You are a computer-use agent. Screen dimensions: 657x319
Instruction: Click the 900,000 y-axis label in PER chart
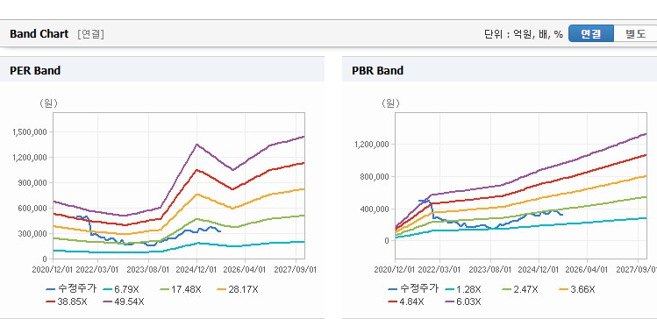(33, 183)
